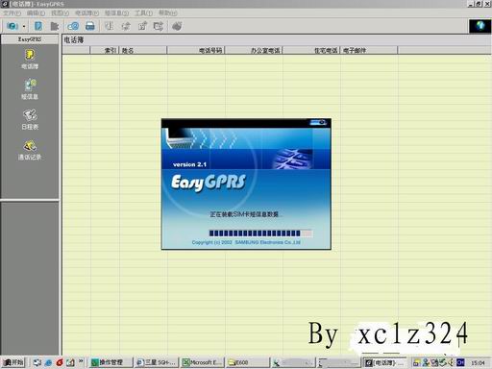Sort by the 办公室电话 column header
The image size is (492, 369).
254,50
